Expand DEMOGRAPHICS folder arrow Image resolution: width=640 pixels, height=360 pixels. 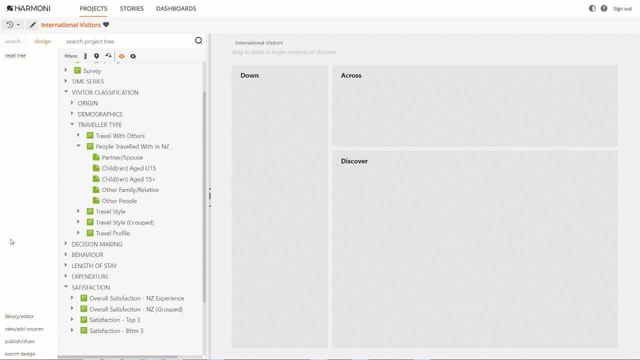click(72, 113)
